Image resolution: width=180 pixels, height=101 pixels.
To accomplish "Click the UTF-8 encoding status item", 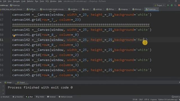I will click(x=147, y=100).
